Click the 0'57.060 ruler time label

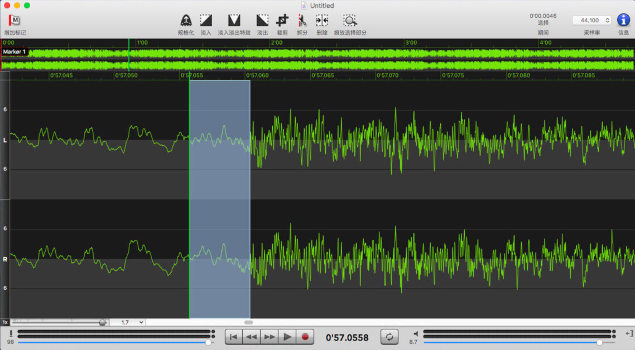[257, 75]
